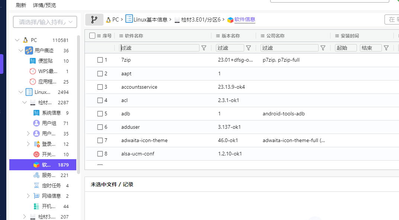Click the filter funnel beside software name
The height and width of the screenshot is (220, 399).
[x=204, y=48]
